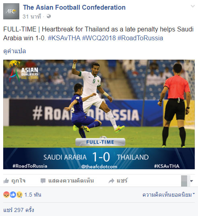Click แชร์ share button label
Image resolution: width=198 pixels, height=216 pixels.
(x=122, y=181)
